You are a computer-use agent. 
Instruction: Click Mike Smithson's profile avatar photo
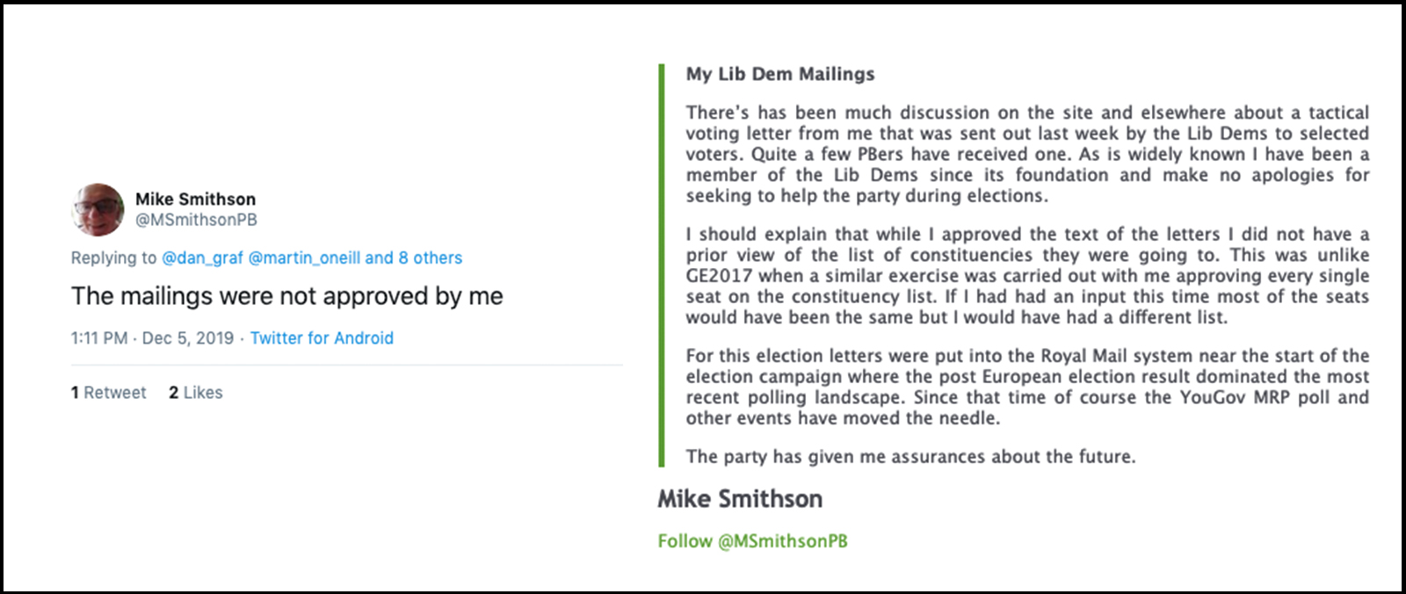click(98, 210)
